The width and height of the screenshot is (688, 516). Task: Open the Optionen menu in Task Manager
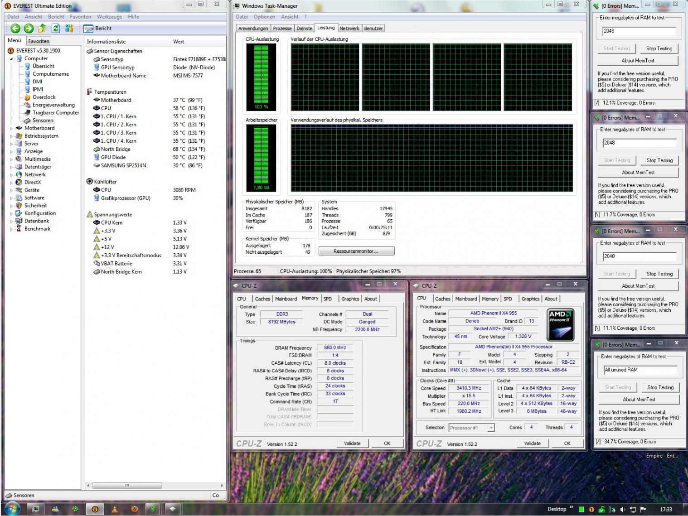[264, 17]
